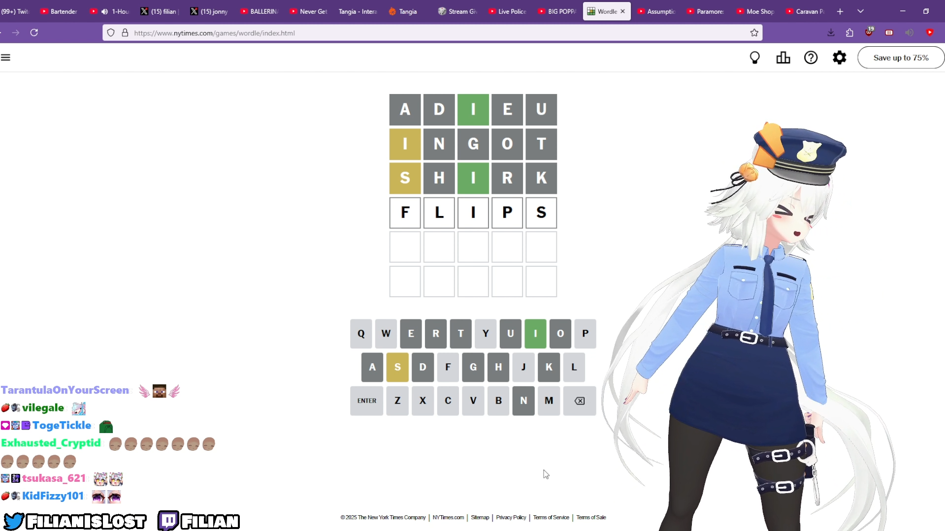Viewport: 945px width, 531px height.
Task: Tap the Y key on Wordle keyboard
Action: click(486, 334)
